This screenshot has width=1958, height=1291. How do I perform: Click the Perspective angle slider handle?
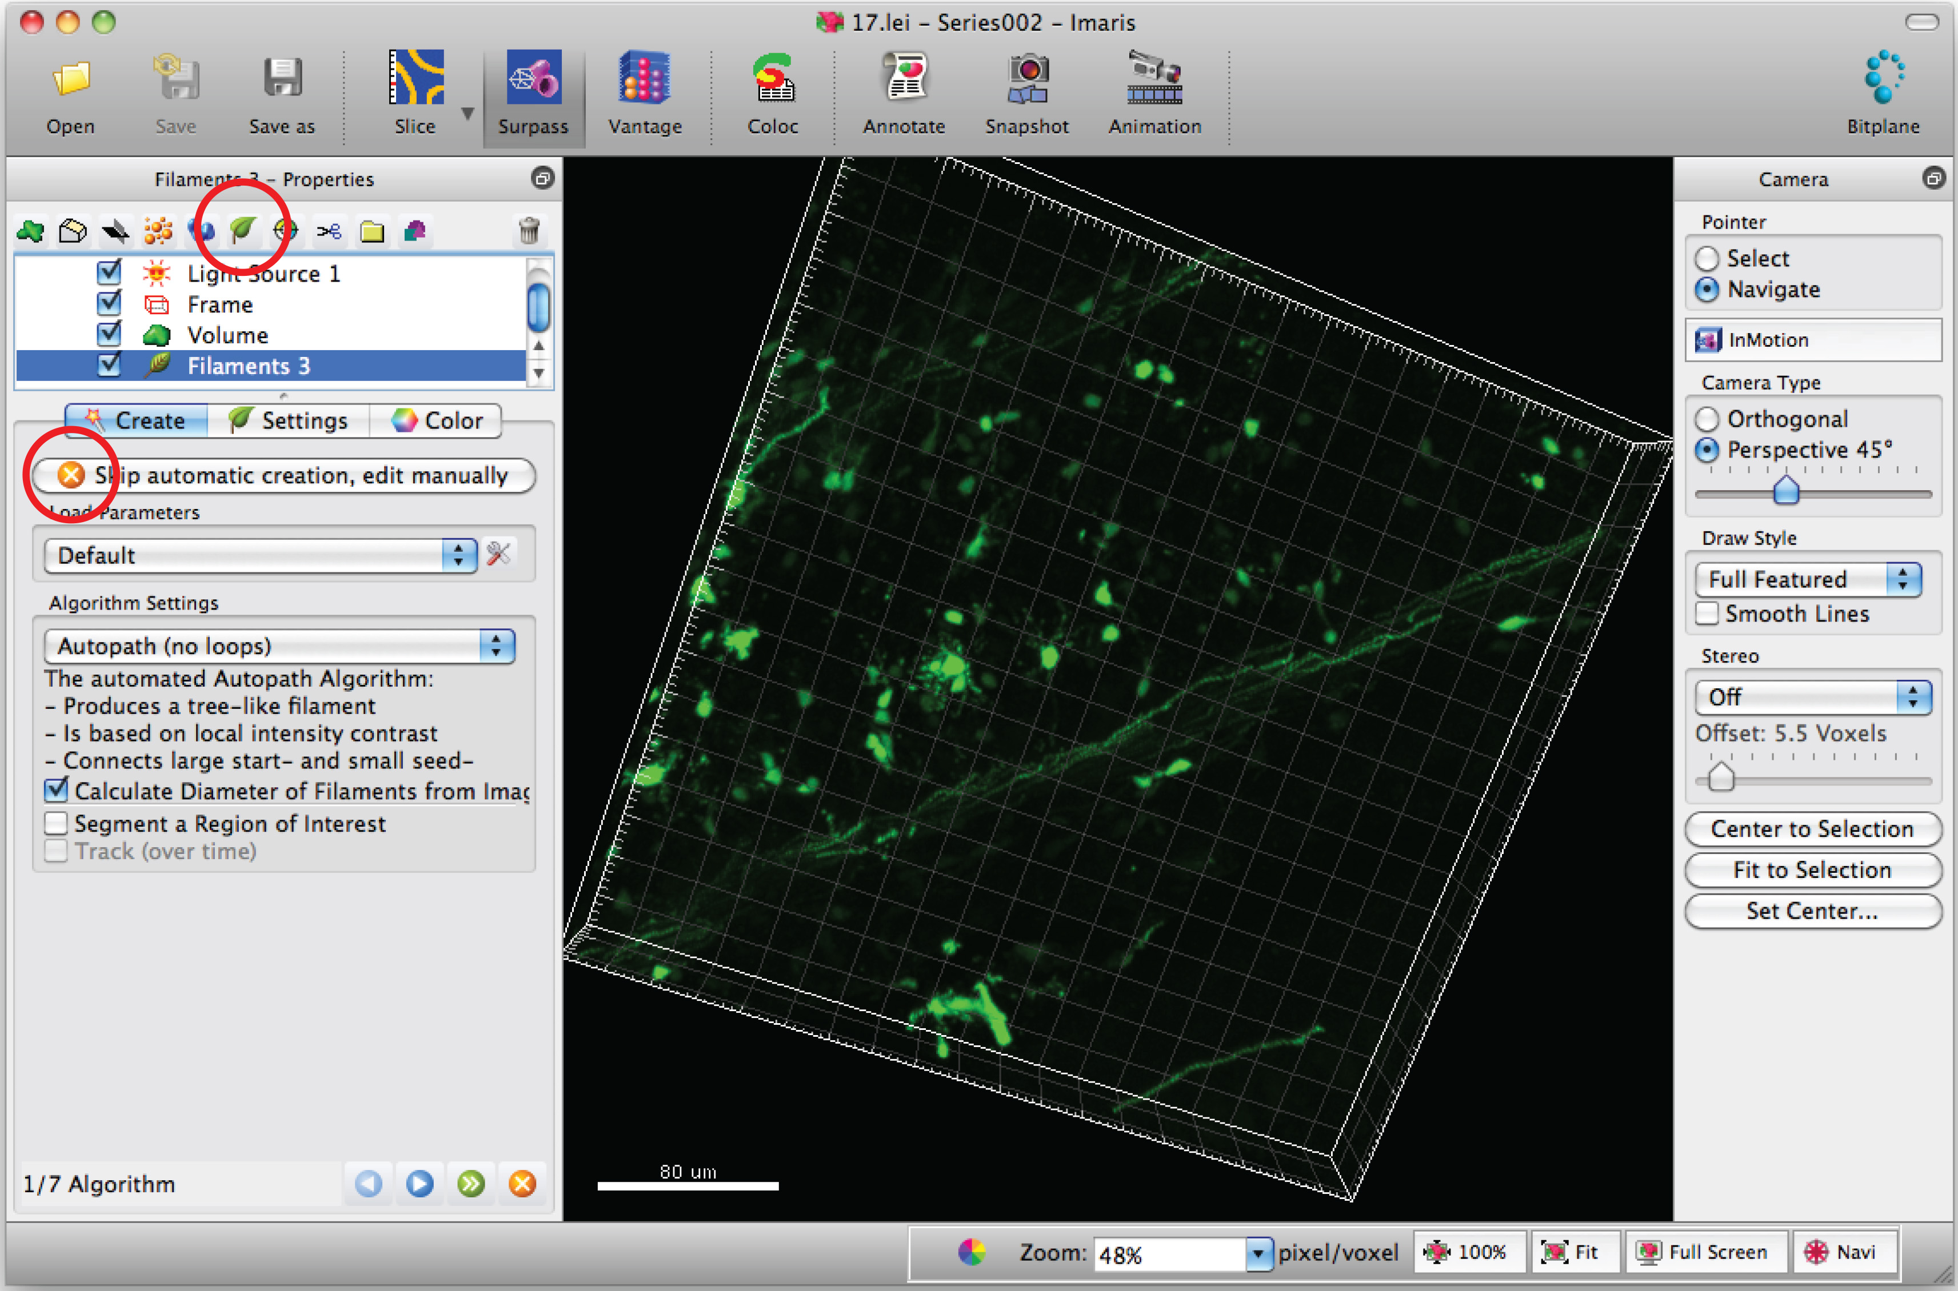(1785, 491)
